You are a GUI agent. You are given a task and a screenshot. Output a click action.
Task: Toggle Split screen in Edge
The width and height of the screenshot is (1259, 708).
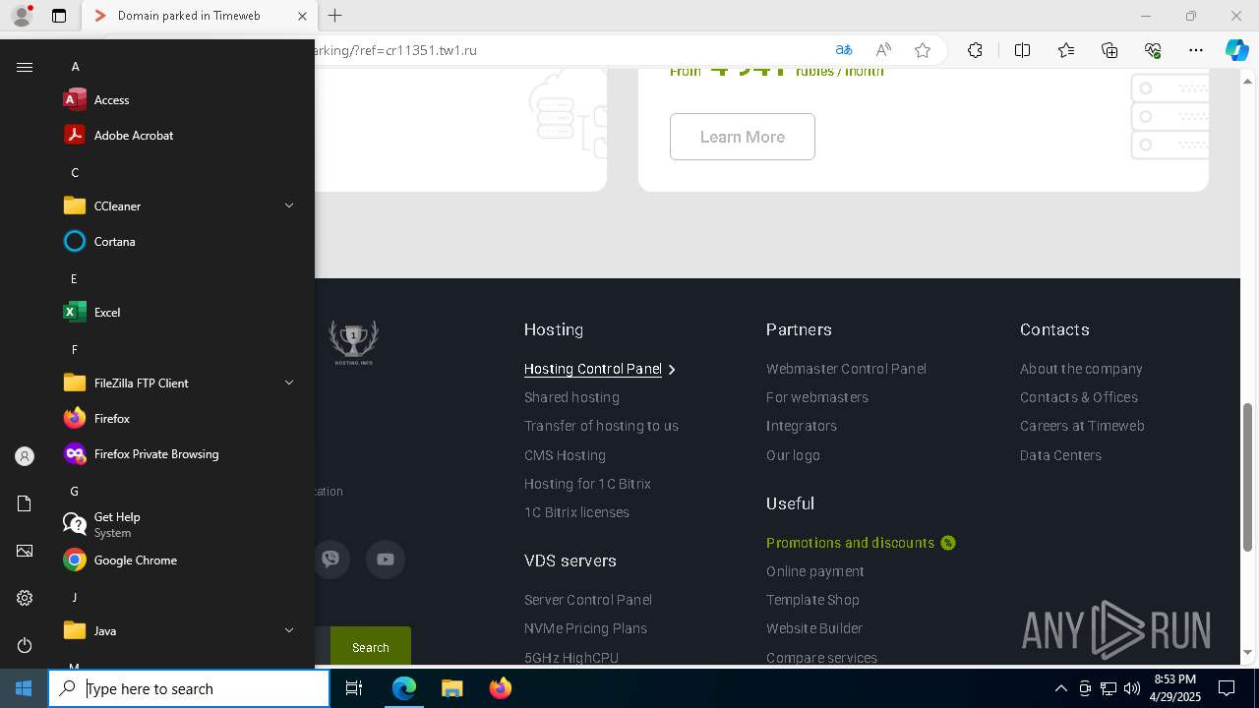(1022, 50)
